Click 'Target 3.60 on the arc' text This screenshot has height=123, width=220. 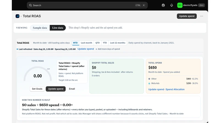pyautogui.click(x=68, y=80)
